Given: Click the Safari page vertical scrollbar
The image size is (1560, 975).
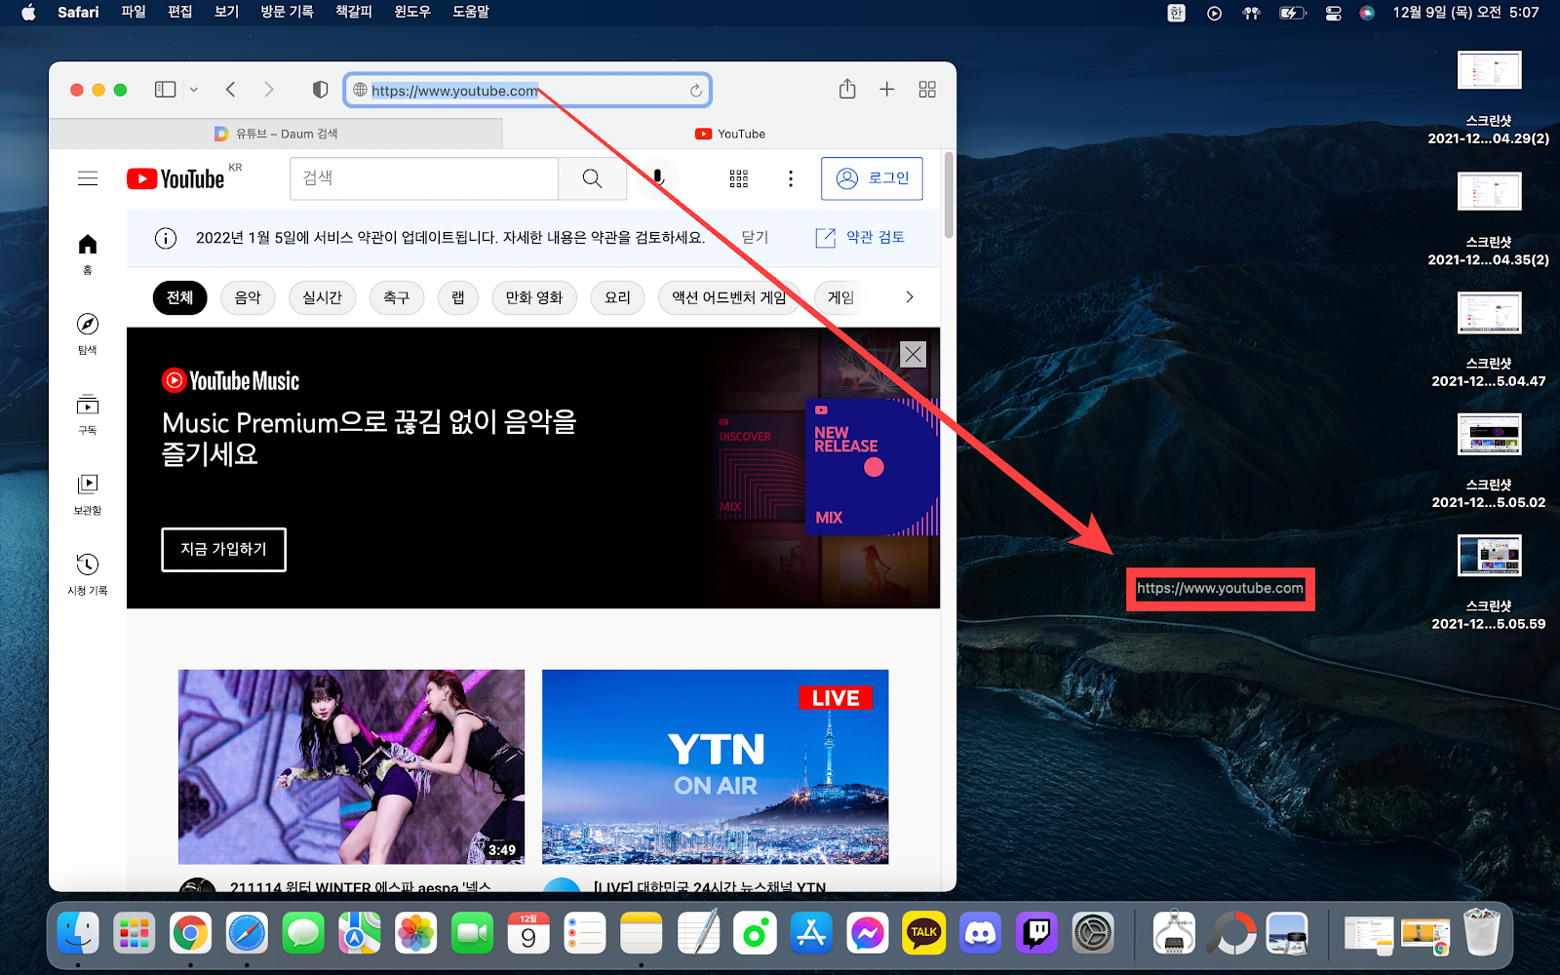Looking at the screenshot, I should click(x=949, y=195).
